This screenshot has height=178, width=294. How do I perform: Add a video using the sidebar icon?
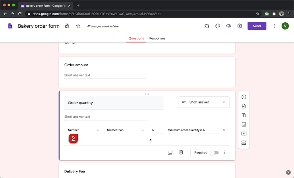(x=244, y=134)
